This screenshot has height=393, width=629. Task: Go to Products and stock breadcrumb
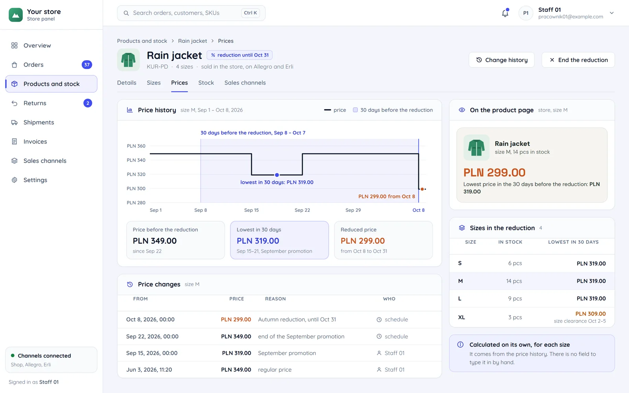coord(142,41)
